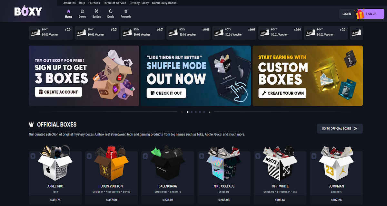The height and width of the screenshot is (206, 387).
Task: Open the Deals nav icon
Action: point(111,11)
